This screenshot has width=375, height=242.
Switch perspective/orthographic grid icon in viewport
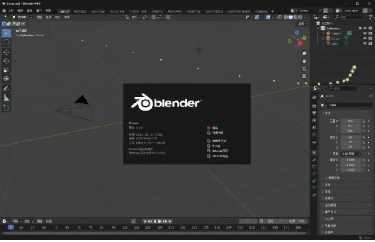click(x=304, y=76)
